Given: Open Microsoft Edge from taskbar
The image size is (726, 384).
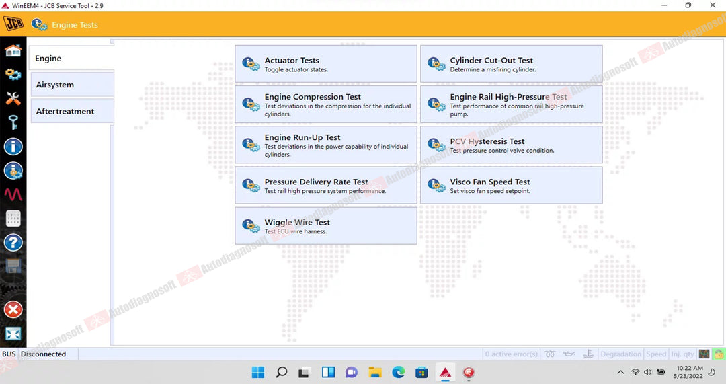Looking at the screenshot, I should tap(398, 372).
